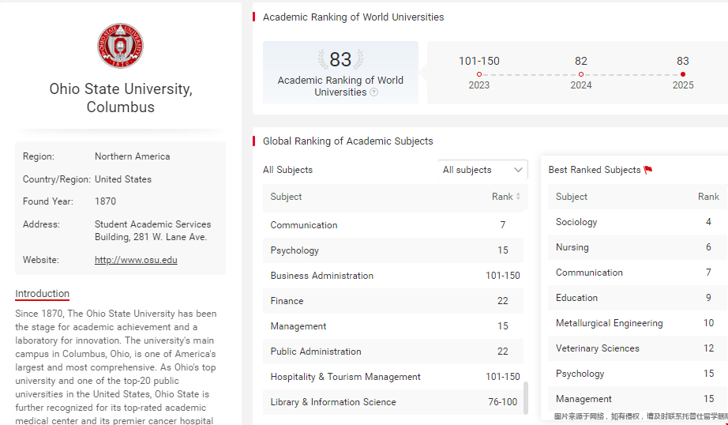Sort subjects using the Rank sort arrows
Screen dimensions: 728x425
[518, 197]
